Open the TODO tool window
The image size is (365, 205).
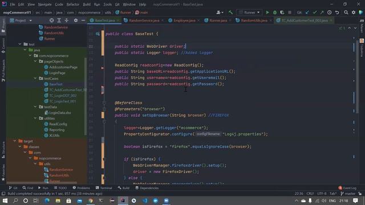pos(60,188)
